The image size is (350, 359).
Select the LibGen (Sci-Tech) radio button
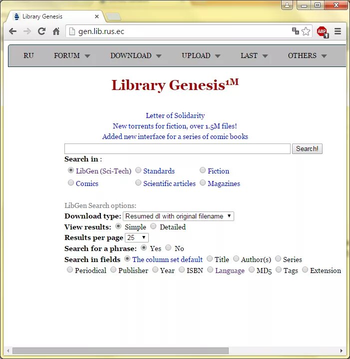(x=70, y=170)
